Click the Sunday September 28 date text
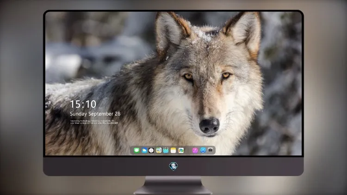This screenshot has width=347, height=195. point(95,114)
